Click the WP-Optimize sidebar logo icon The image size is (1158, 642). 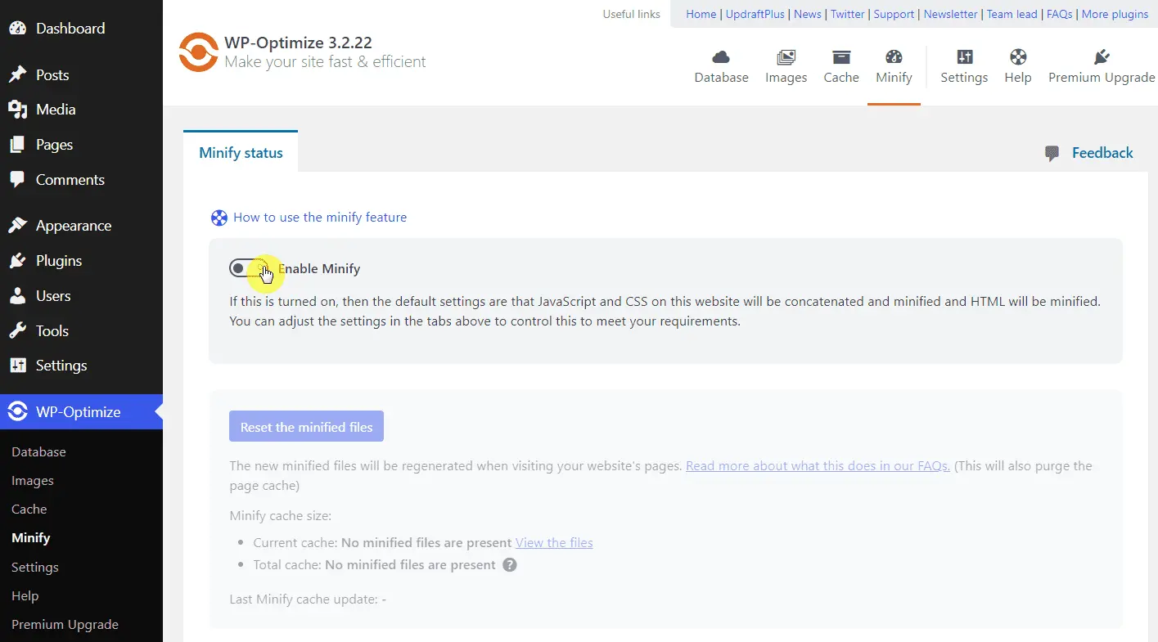tap(17, 412)
